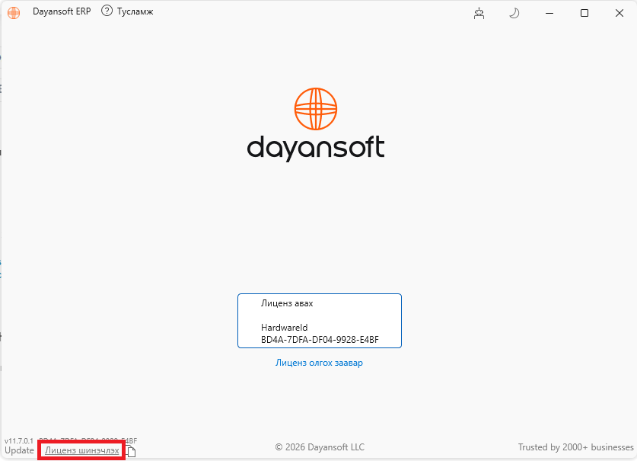This screenshot has width=637, height=461.
Task: Open the Лиценз олгох заавар link
Action: [x=319, y=363]
